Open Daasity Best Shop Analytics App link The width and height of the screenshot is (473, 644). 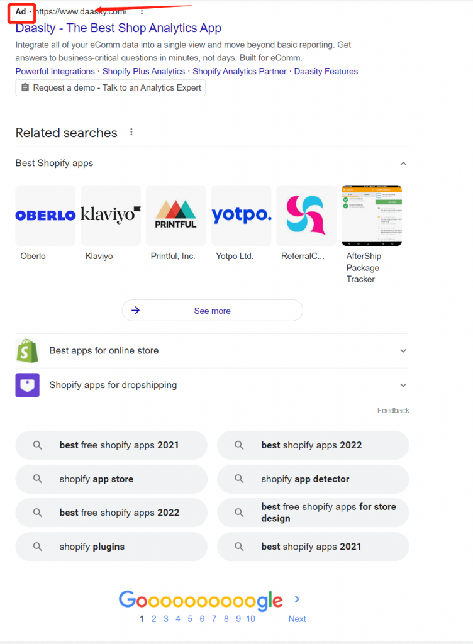pos(118,28)
